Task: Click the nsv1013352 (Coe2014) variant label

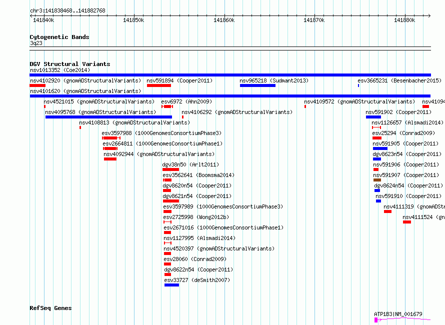Action: [60, 70]
